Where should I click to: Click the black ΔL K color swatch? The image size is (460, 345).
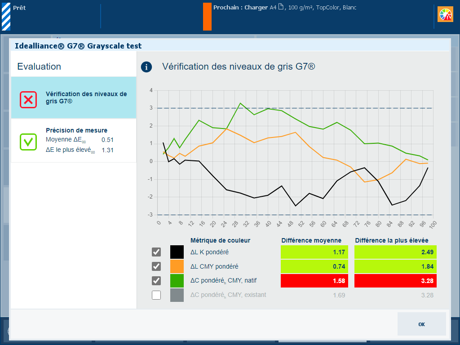(x=177, y=252)
